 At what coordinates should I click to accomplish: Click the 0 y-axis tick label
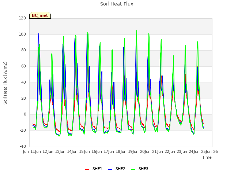[25, 114]
